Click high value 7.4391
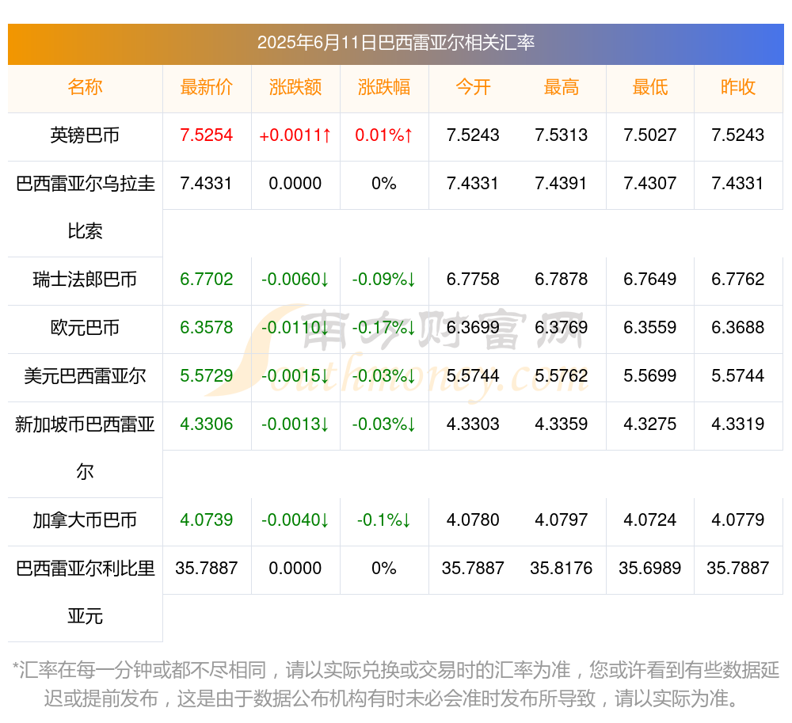The height and width of the screenshot is (723, 792). pos(562,183)
